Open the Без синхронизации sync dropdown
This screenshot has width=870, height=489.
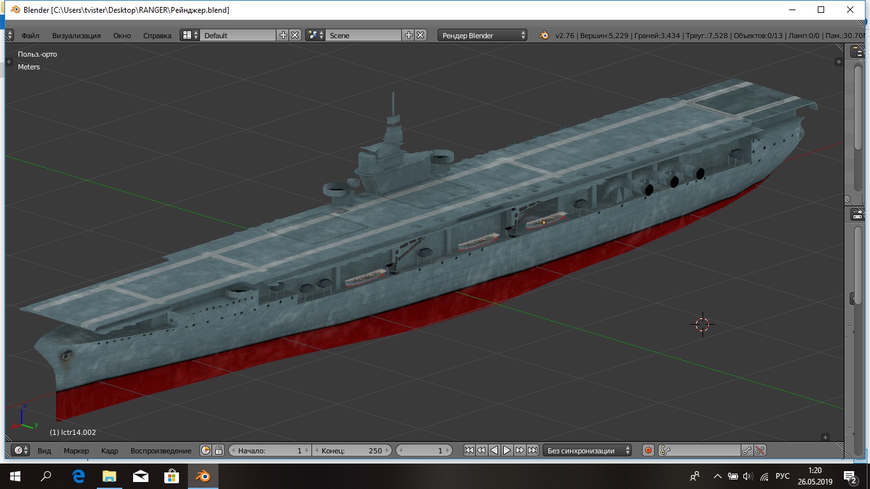(586, 450)
